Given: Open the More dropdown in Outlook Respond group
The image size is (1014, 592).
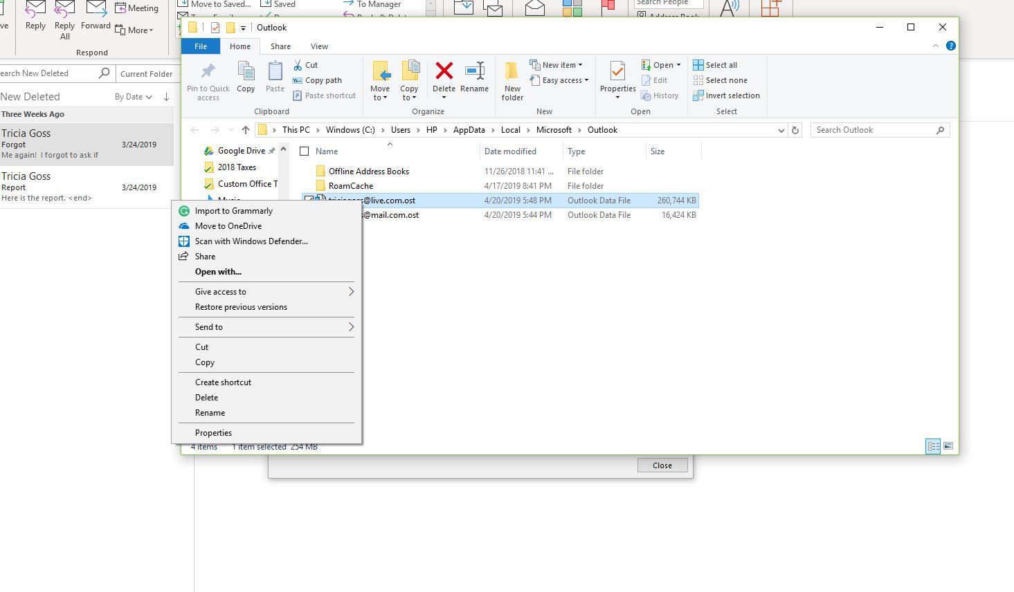Looking at the screenshot, I should click(x=134, y=30).
